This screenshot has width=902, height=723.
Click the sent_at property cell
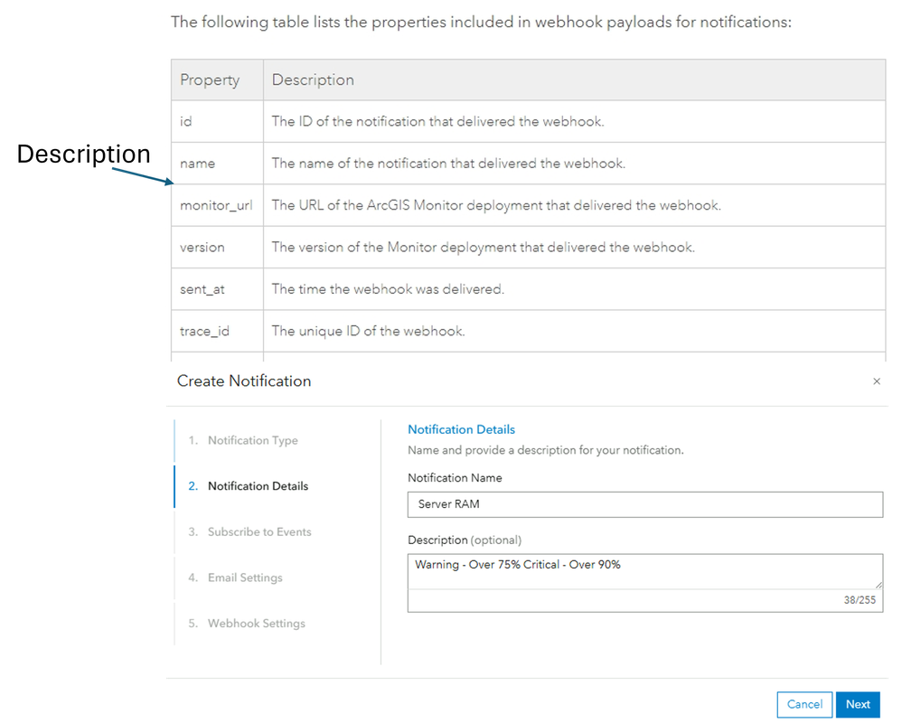click(x=202, y=289)
